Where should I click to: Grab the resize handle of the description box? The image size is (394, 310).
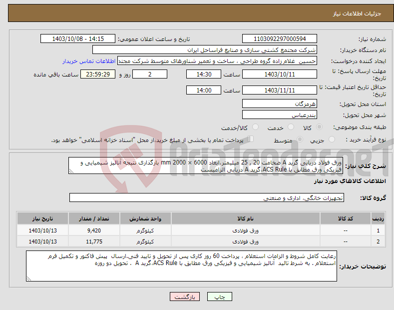click(x=71, y=171)
